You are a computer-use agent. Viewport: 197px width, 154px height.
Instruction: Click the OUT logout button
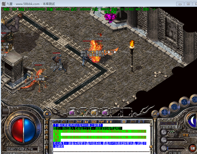133,121
